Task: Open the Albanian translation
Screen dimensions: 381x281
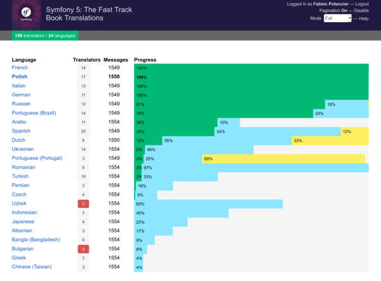Action: tap(22, 230)
